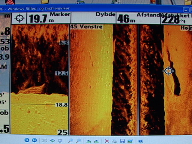Click the crosshair marker on the right sonar panel
This screenshot has width=192, height=144.
coord(168,71)
